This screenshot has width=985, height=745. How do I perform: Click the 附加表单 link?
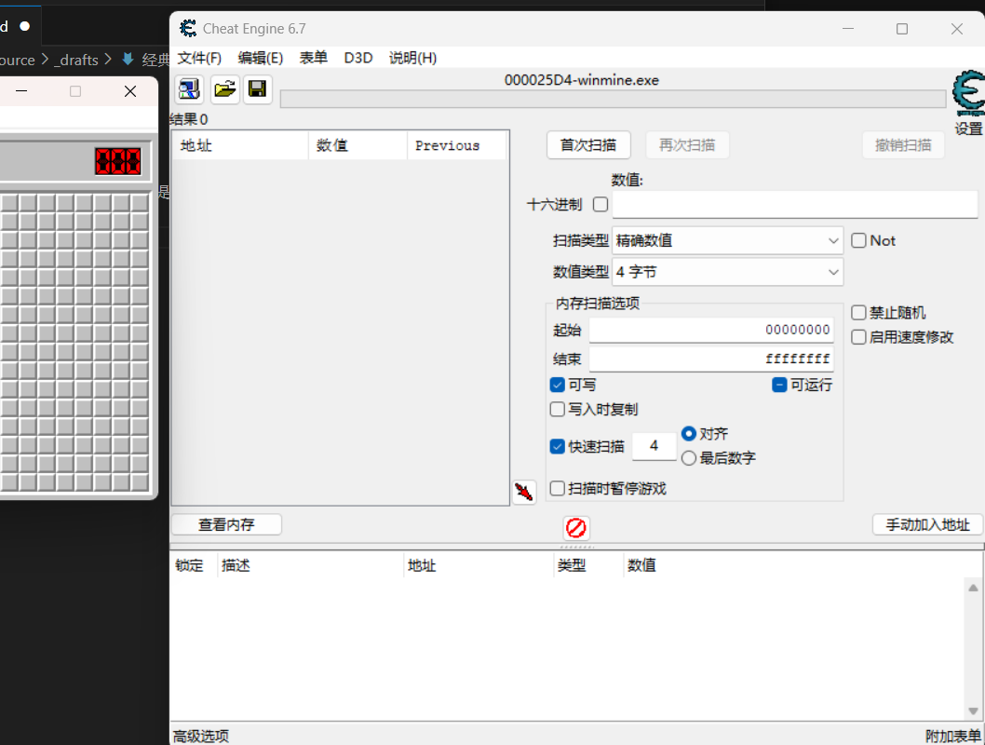953,736
